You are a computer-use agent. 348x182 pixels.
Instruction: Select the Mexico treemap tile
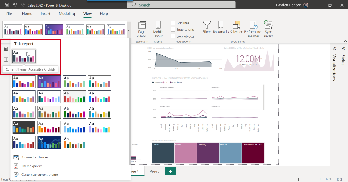tap(231, 153)
